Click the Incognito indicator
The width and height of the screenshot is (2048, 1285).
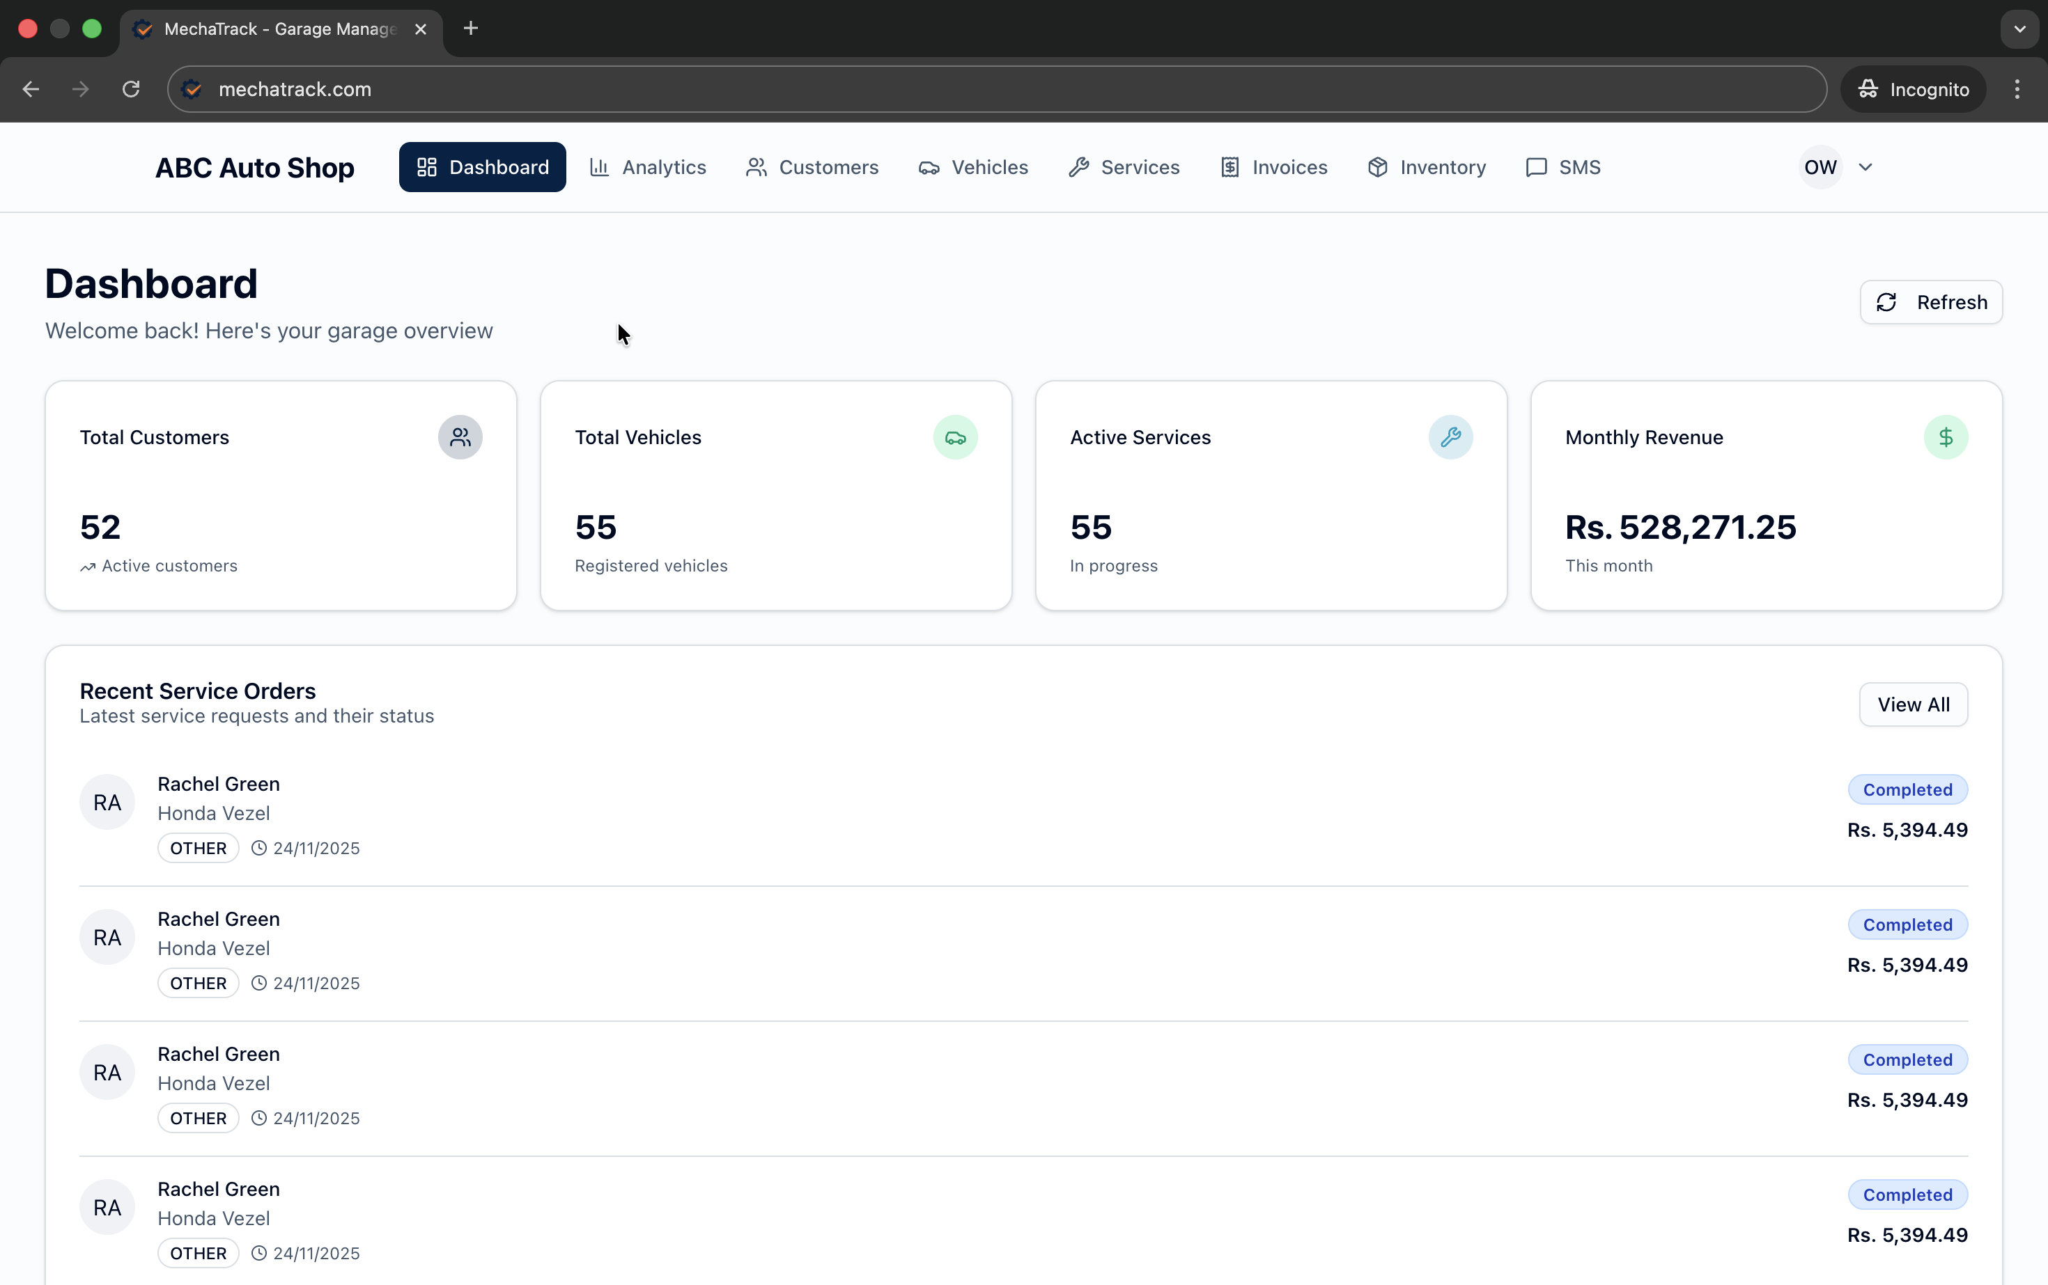pos(1912,88)
